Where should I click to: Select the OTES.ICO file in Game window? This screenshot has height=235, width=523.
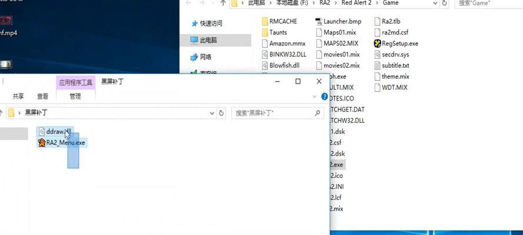point(342,98)
